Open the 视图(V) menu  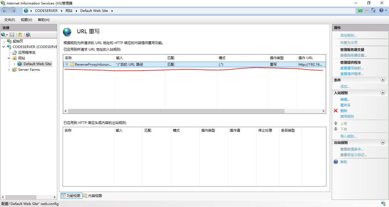(x=26, y=20)
